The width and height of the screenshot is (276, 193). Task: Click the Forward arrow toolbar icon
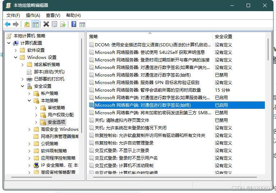point(16,24)
